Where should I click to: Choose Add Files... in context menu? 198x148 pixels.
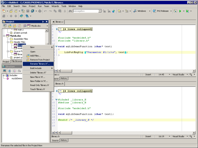[x=38, y=55]
